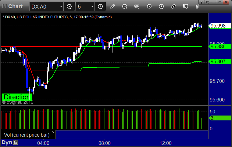The image size is (232, 147).
Task: Open the chart settings gear icon
Action: click(69, 6)
